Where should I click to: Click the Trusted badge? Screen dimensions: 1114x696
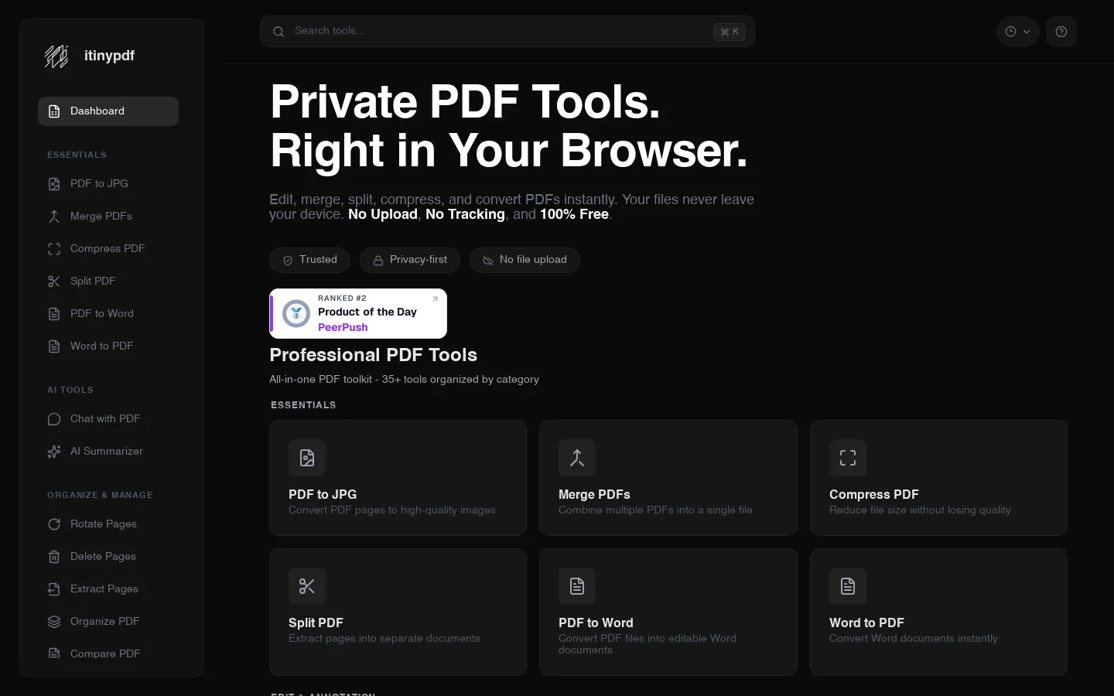click(x=309, y=260)
